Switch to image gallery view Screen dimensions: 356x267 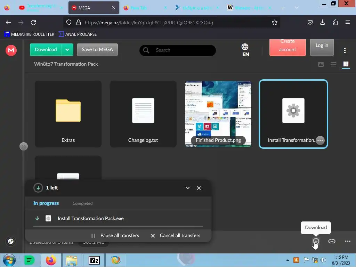(321, 64)
